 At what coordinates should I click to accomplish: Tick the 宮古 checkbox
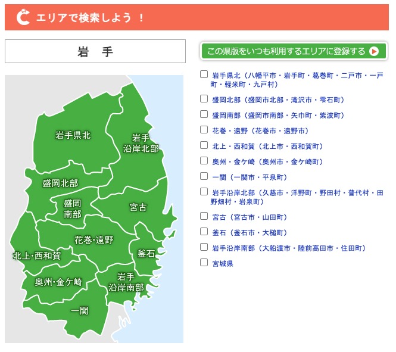(x=204, y=216)
